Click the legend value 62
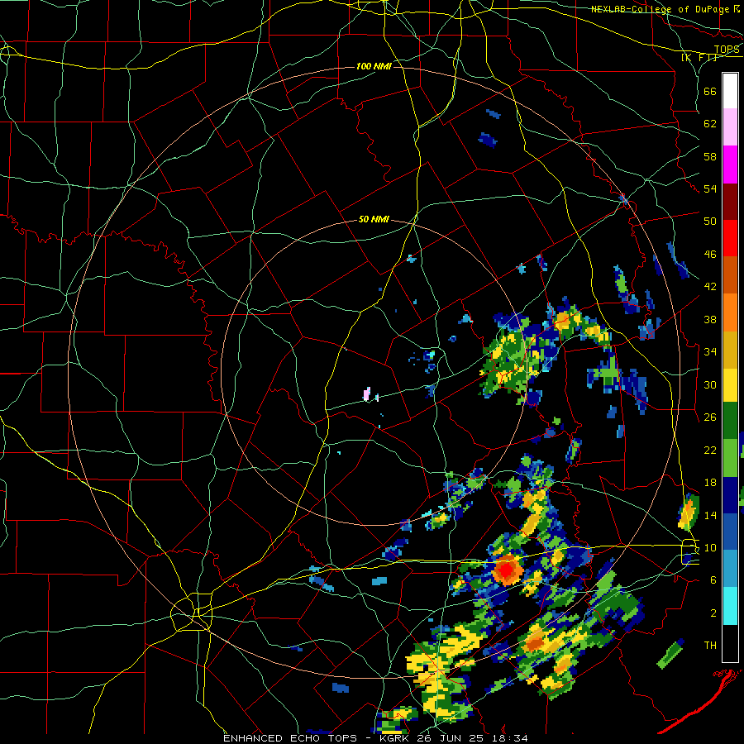 pyautogui.click(x=710, y=124)
